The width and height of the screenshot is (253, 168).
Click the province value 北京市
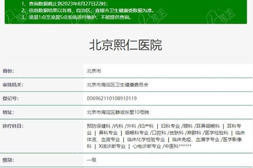tap(94, 71)
